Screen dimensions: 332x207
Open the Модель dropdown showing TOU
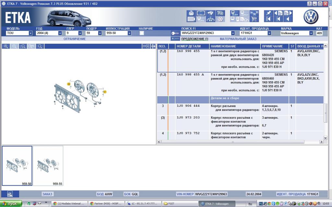coord(30,33)
